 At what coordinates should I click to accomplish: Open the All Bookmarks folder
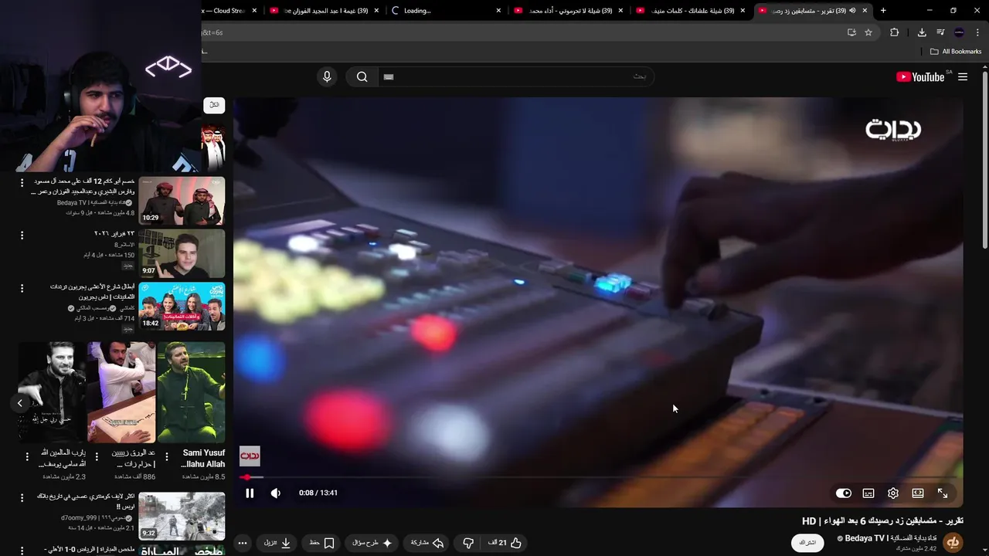pos(955,52)
